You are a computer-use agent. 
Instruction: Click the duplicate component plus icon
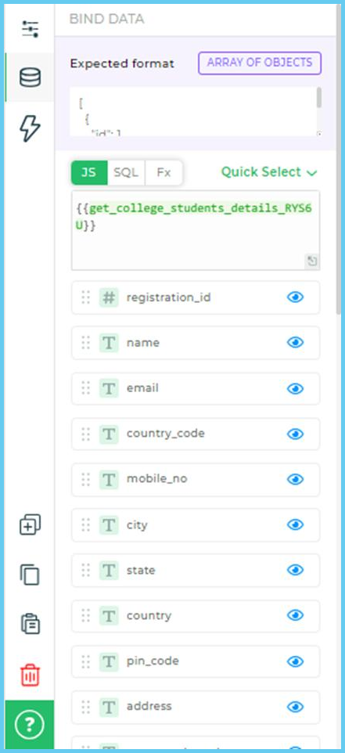tap(31, 524)
